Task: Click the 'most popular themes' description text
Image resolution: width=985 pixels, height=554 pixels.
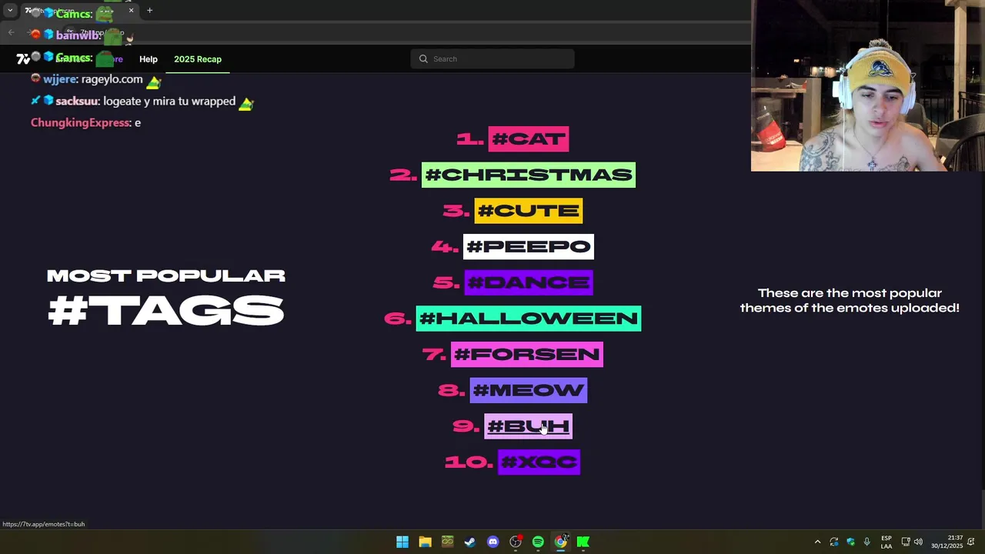Action: tap(850, 301)
